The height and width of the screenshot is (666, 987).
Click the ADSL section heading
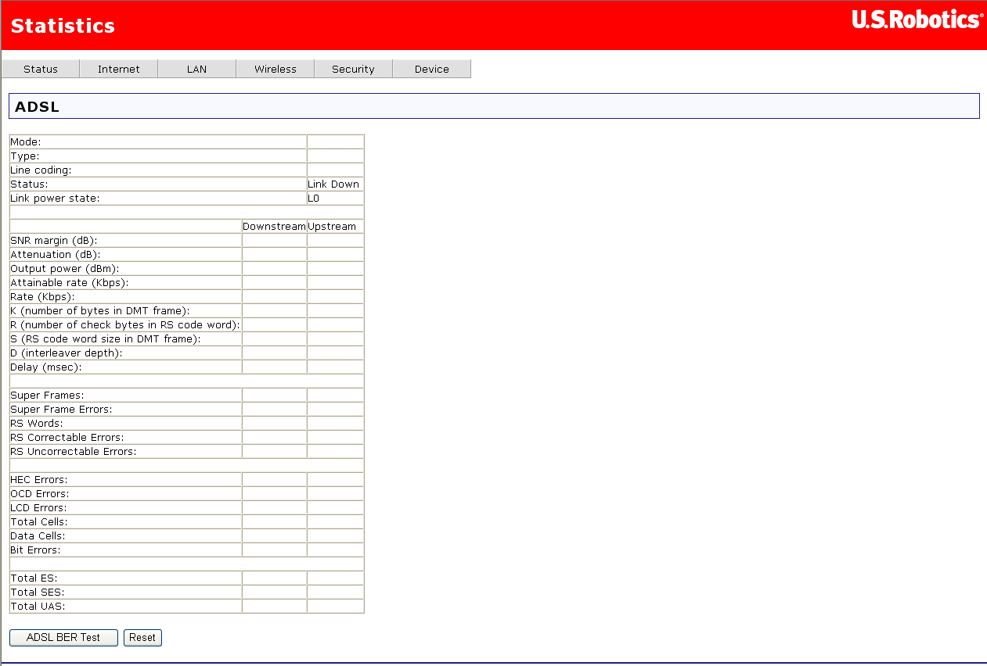37,107
